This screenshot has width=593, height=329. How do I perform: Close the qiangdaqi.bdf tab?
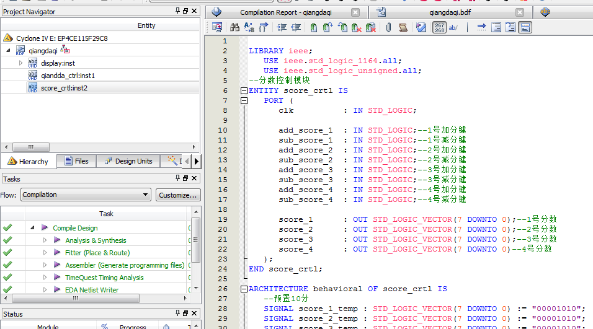click(x=520, y=12)
